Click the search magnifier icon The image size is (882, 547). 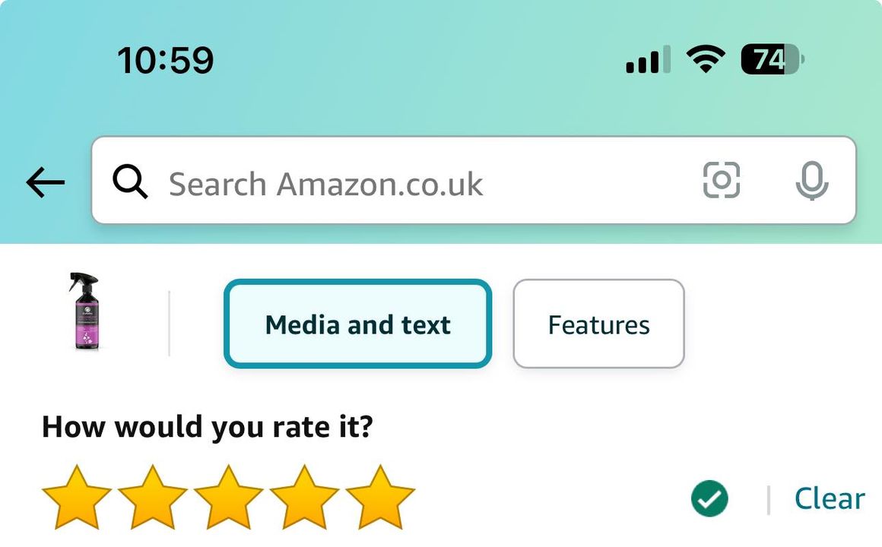(x=130, y=182)
